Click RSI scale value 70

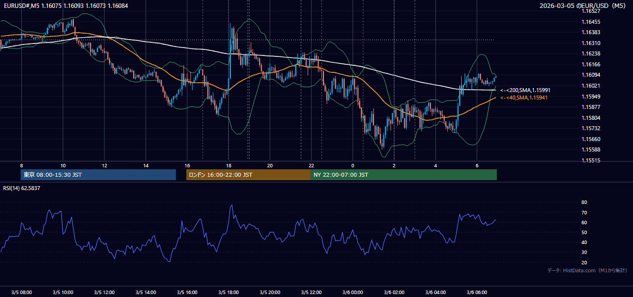coord(584,212)
